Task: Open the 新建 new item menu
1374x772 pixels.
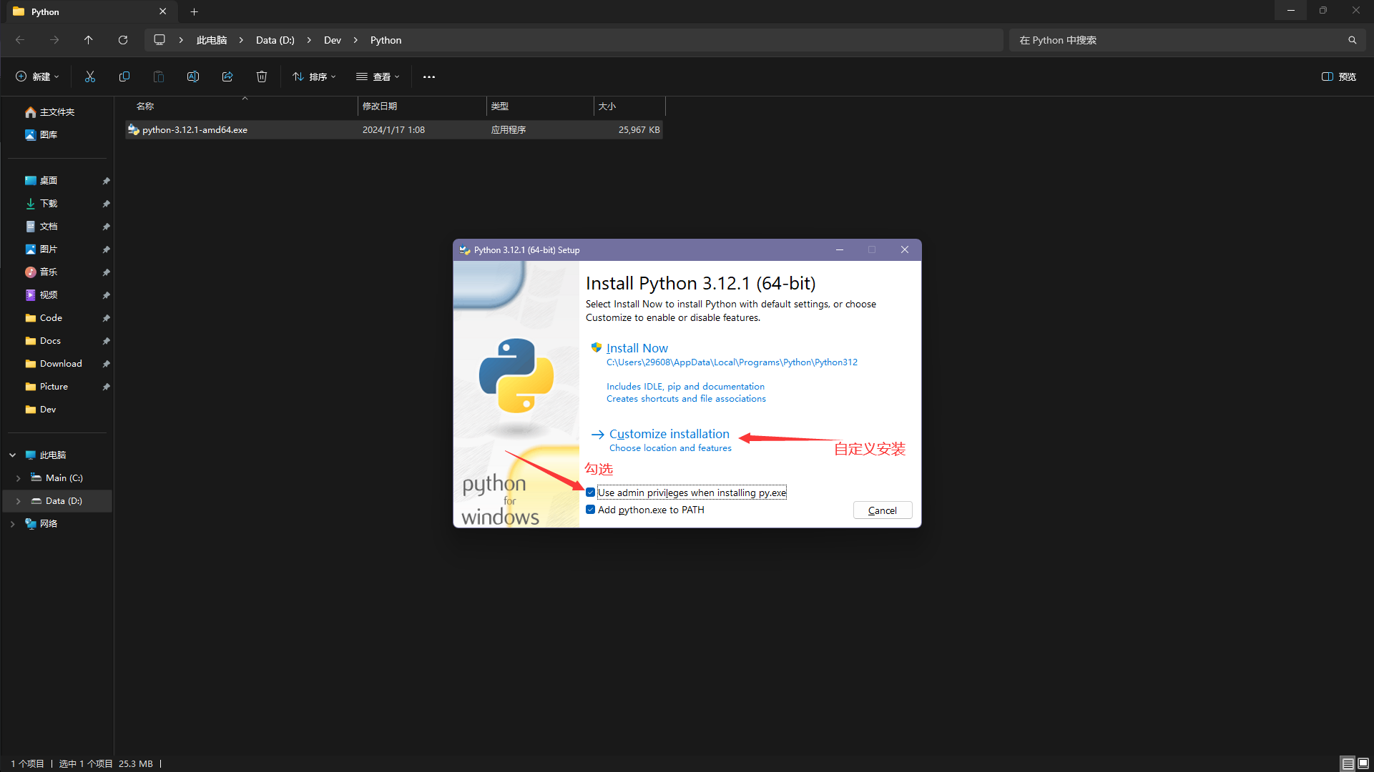Action: click(x=37, y=76)
